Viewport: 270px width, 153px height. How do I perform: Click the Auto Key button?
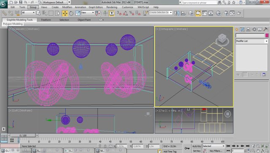[x=197, y=146]
